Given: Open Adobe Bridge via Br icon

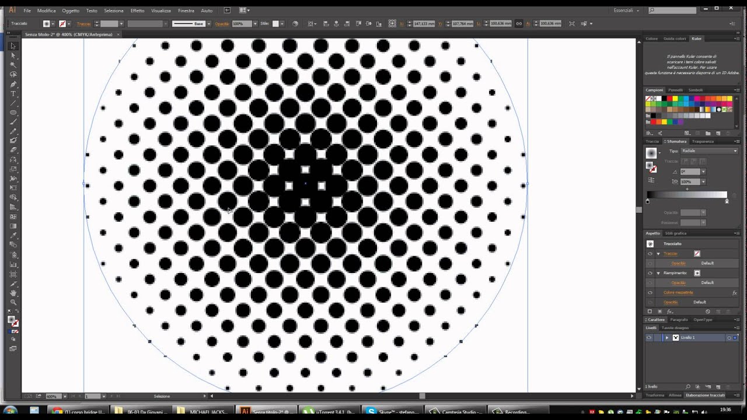Looking at the screenshot, I should [228, 10].
